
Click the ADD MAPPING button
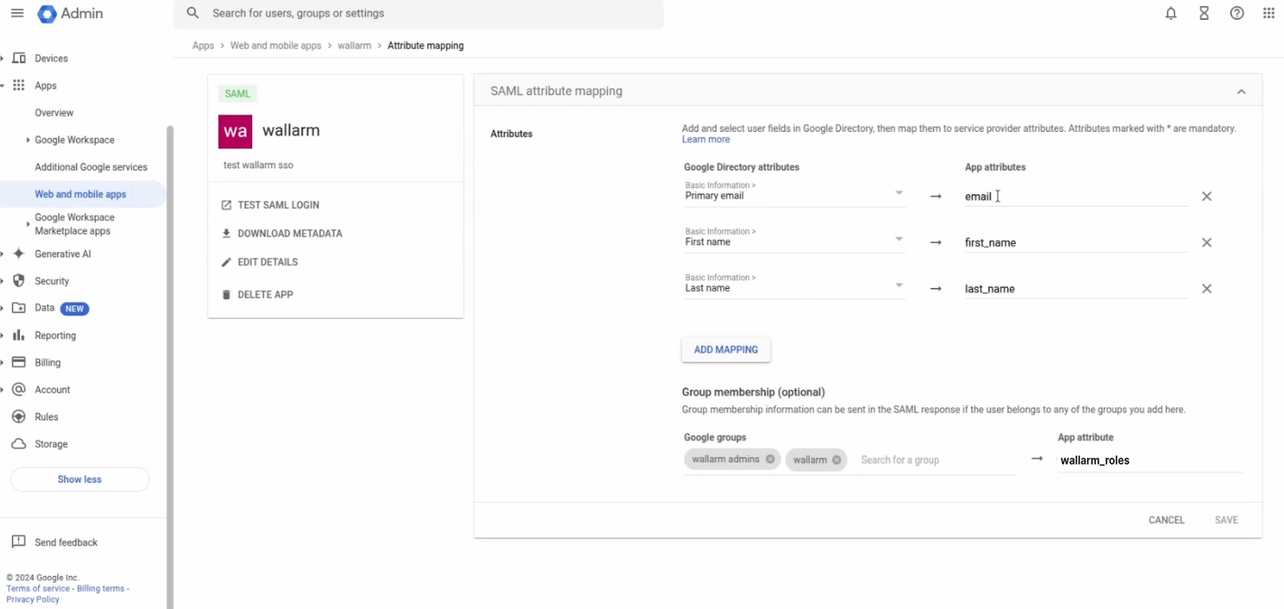coord(726,349)
